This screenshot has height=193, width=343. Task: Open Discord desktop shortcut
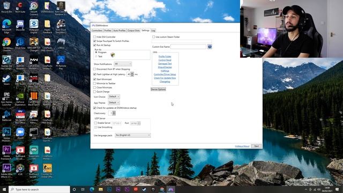pos(20,25)
